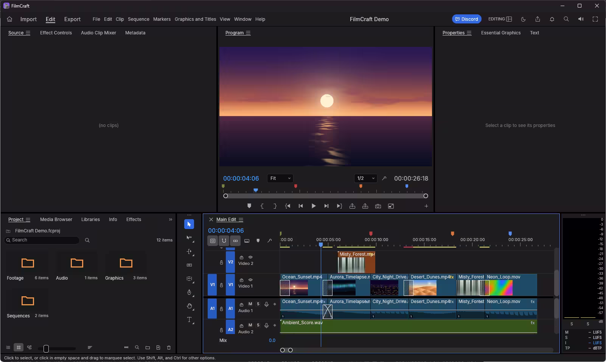This screenshot has width=606, height=362.
Task: Open the Program panel menu
Action: coord(248,33)
